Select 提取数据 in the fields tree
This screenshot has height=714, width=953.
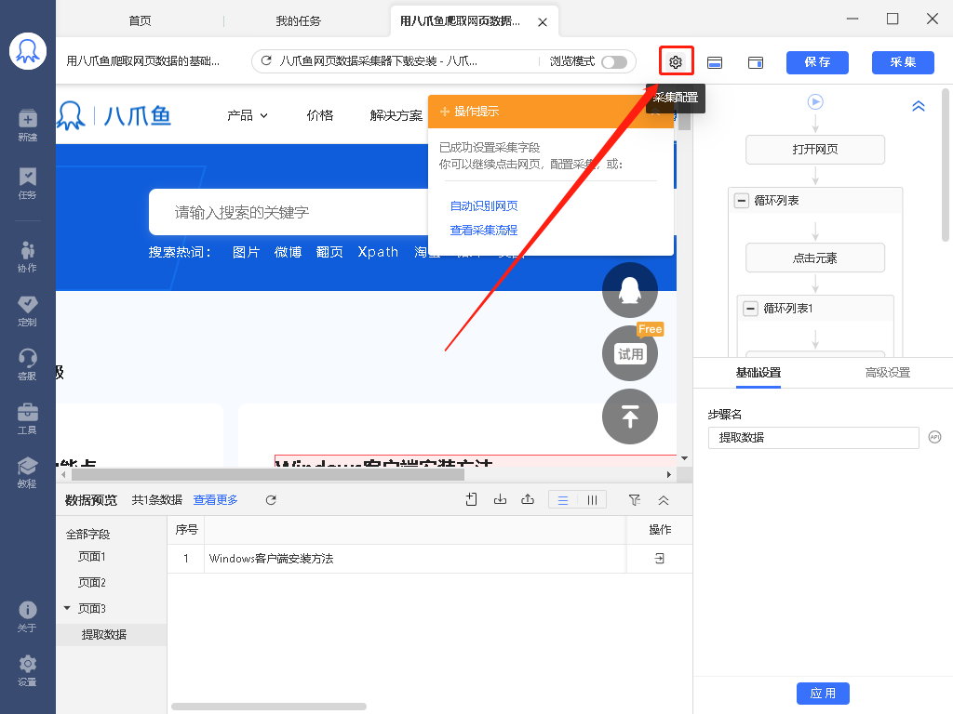coord(104,634)
